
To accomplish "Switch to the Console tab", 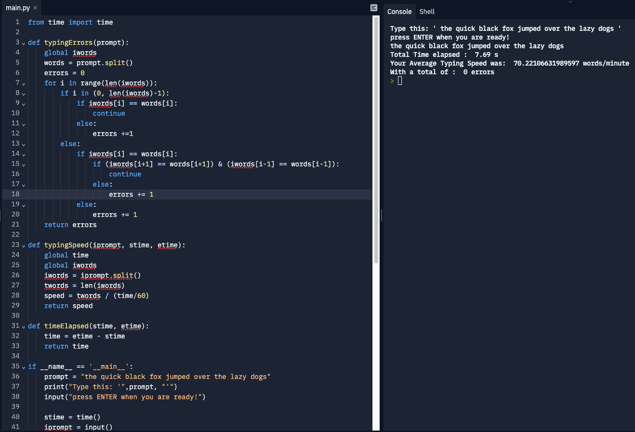I will [399, 12].
